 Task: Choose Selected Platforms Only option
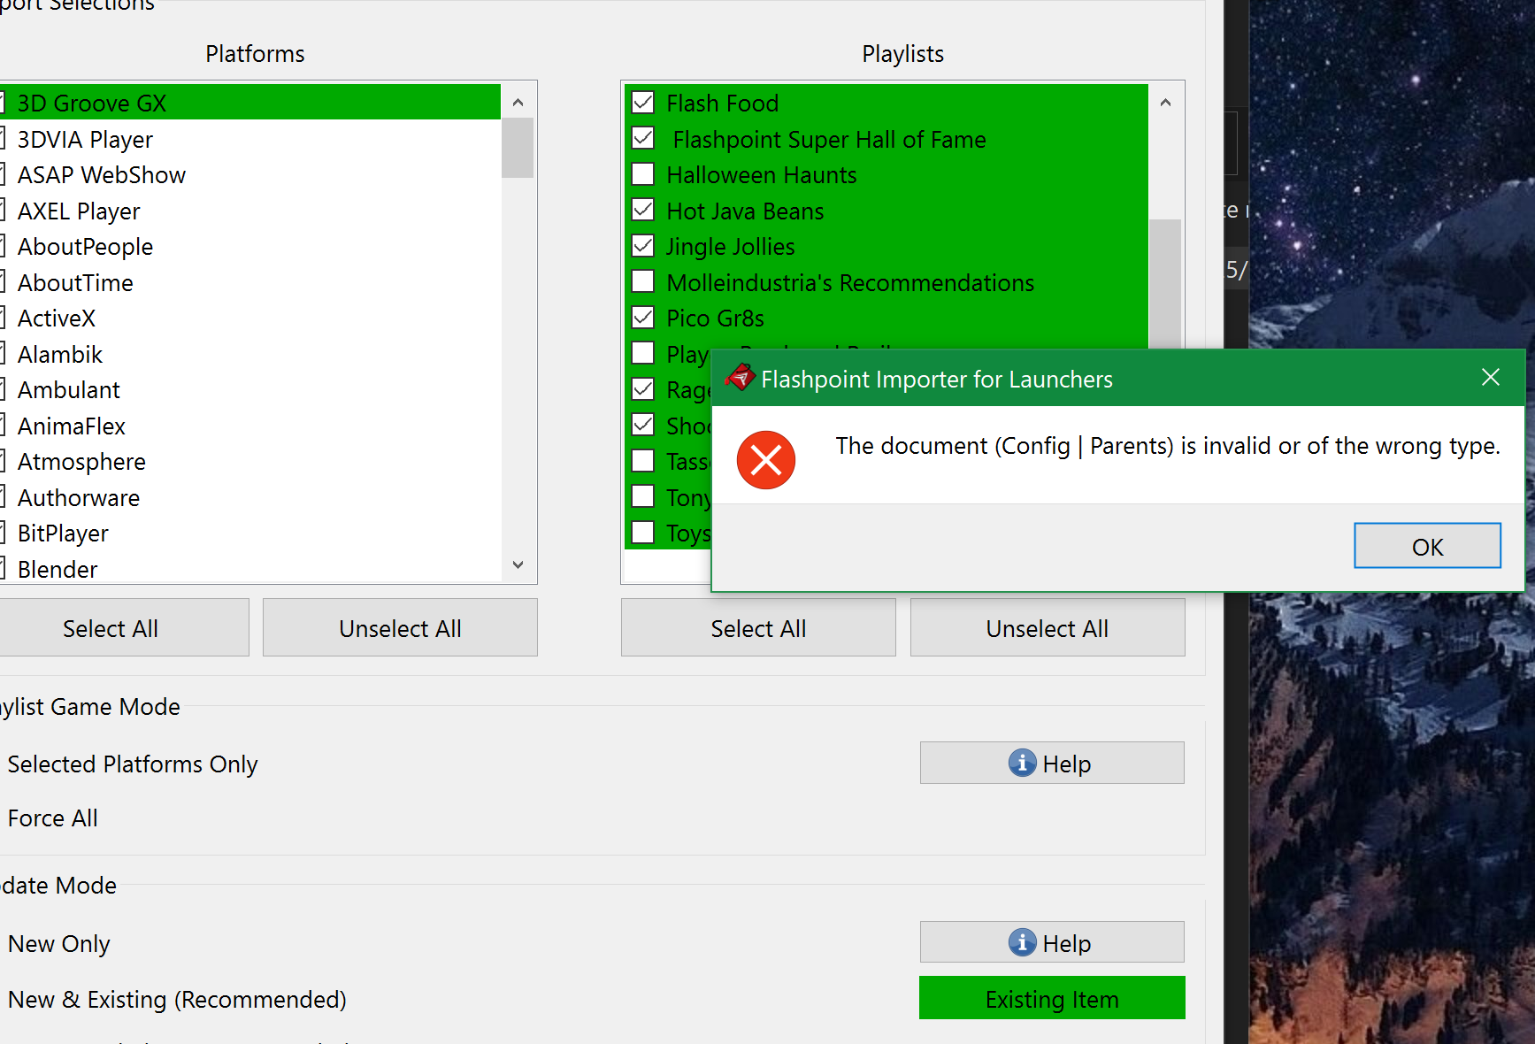(131, 764)
